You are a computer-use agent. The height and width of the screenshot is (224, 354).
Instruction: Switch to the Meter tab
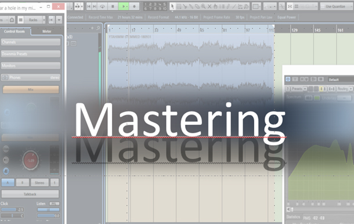coord(47,31)
